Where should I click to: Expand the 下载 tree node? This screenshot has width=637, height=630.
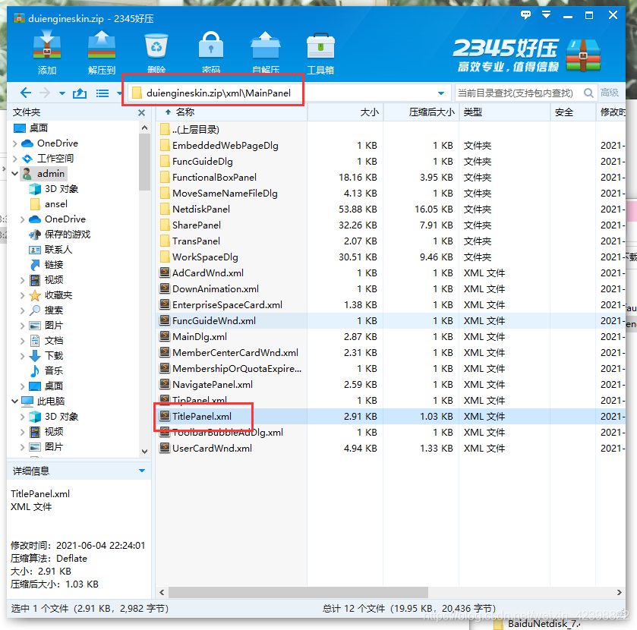(22, 356)
